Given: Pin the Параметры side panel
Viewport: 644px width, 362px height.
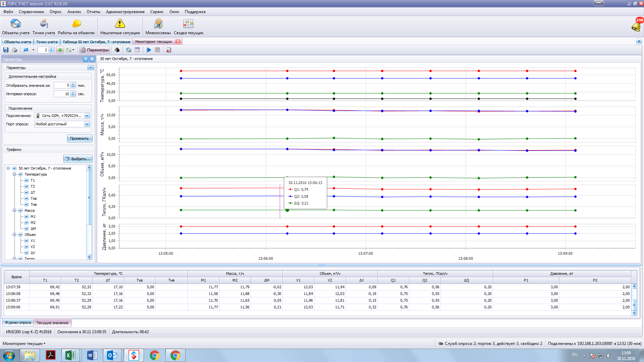Looking at the screenshot, I should [86, 59].
